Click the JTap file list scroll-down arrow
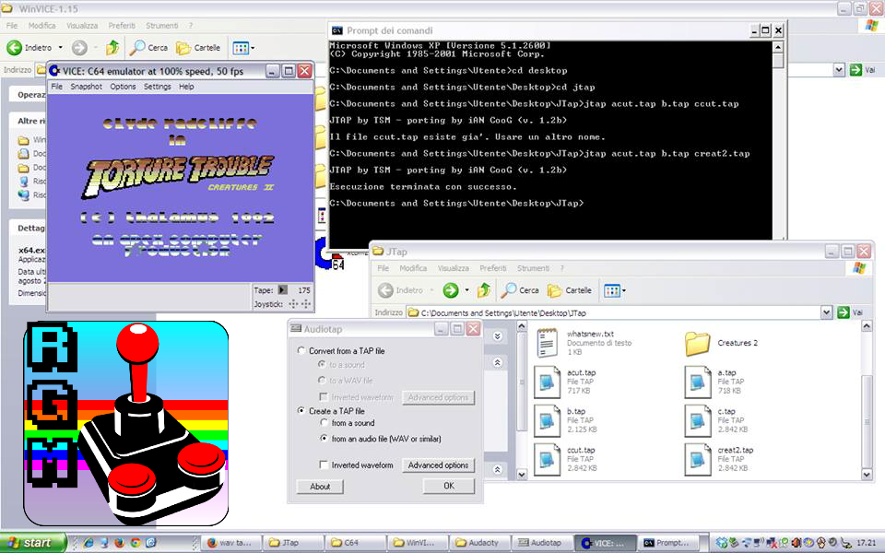885x553 pixels. 867,475
